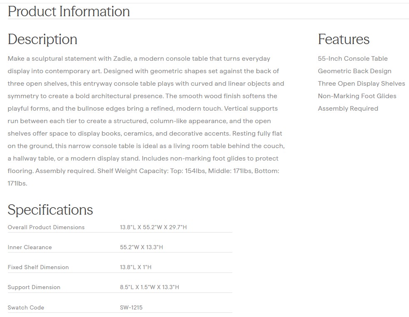The height and width of the screenshot is (317, 409).
Task: Click the Product Information heading
Action: click(69, 11)
